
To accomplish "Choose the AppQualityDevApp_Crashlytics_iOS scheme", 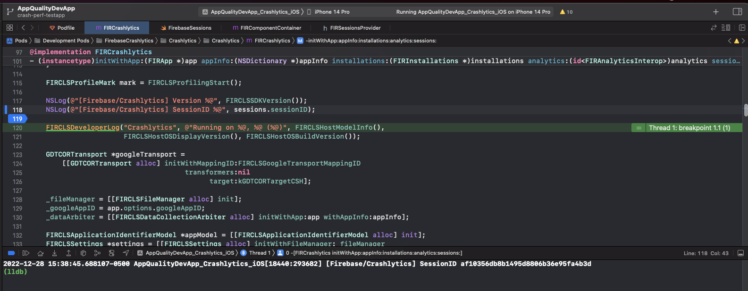I will point(251,12).
